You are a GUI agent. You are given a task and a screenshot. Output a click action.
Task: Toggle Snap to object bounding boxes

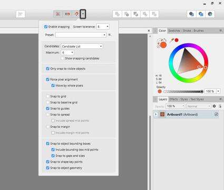[x=47, y=144]
